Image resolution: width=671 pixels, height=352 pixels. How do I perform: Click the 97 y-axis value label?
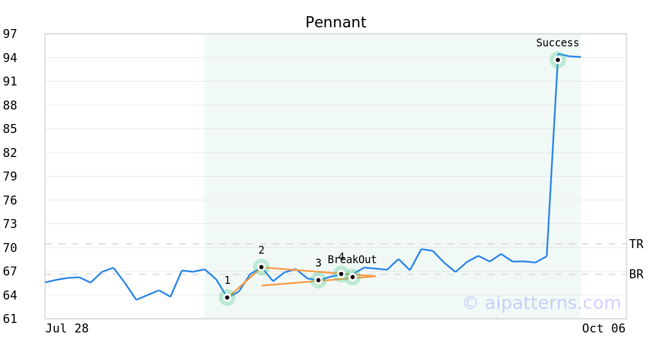click(x=10, y=34)
